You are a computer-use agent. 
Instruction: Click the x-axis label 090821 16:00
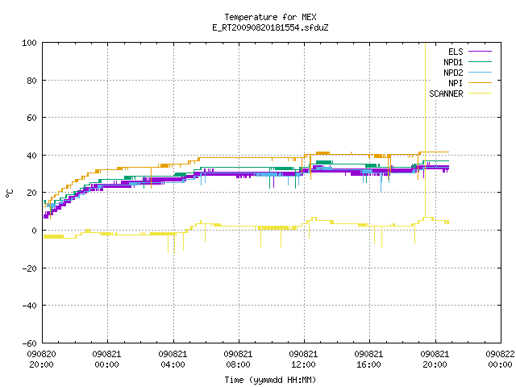click(368, 359)
